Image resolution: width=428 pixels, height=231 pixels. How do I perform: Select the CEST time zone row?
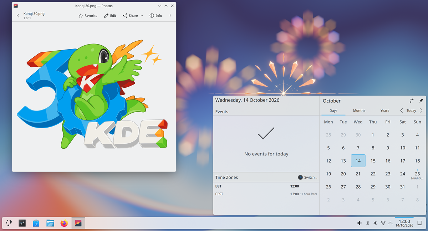(x=266, y=194)
